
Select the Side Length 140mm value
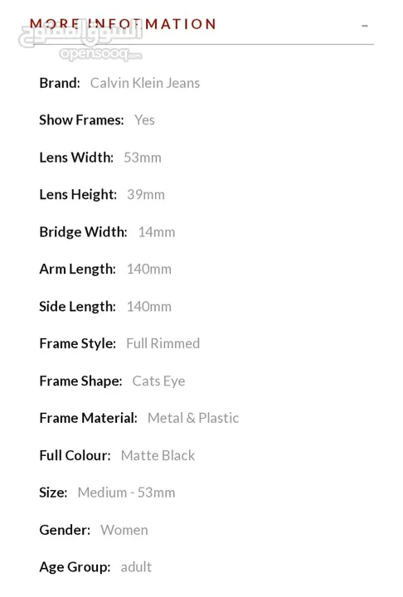click(149, 307)
